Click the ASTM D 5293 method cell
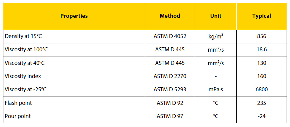The image size is (290, 127). pos(170,90)
